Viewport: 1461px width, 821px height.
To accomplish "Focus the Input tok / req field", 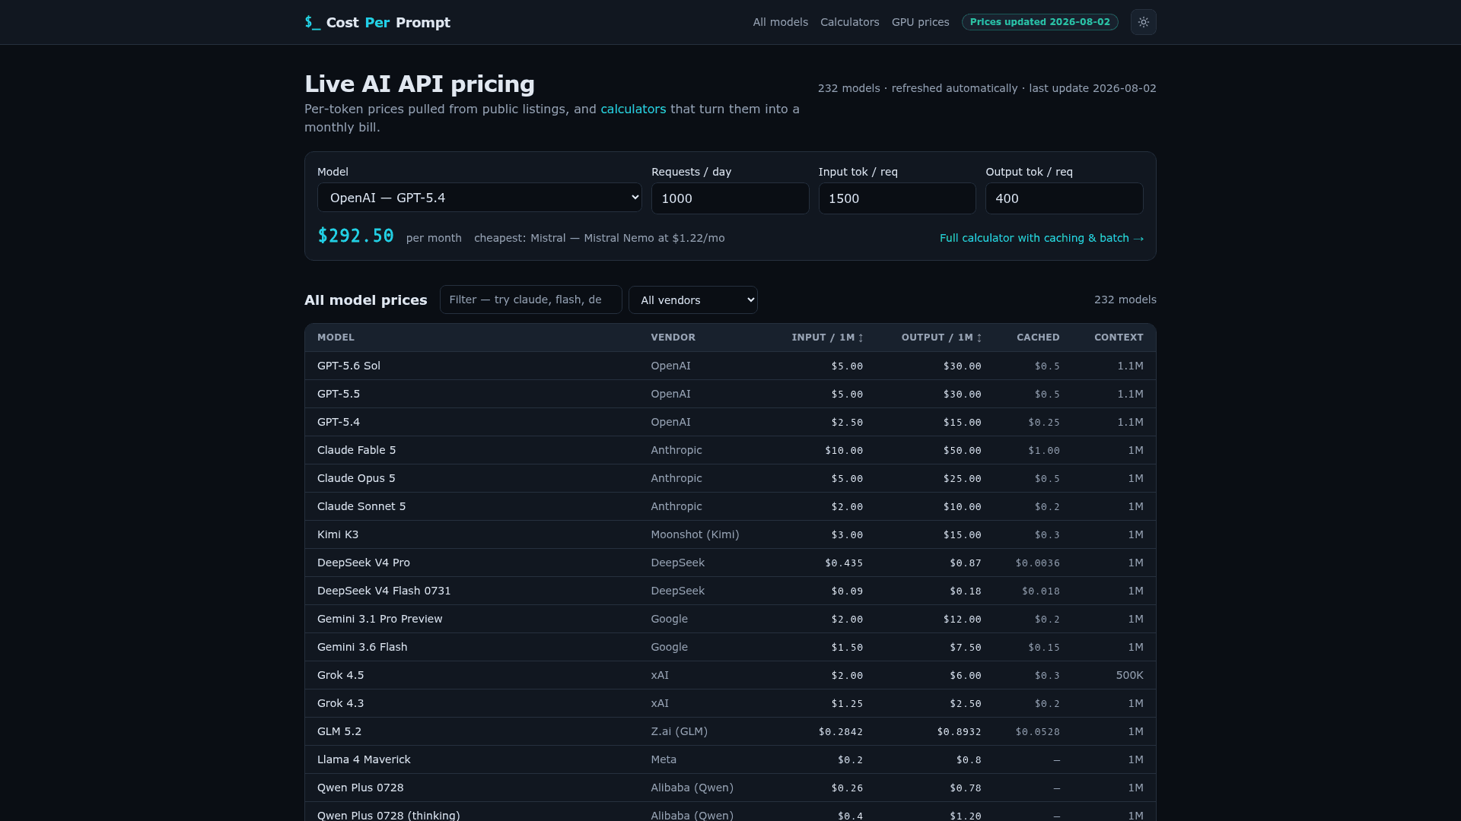I will tap(897, 198).
